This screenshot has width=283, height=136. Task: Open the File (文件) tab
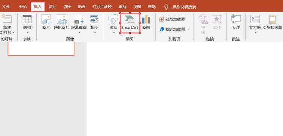6,7
